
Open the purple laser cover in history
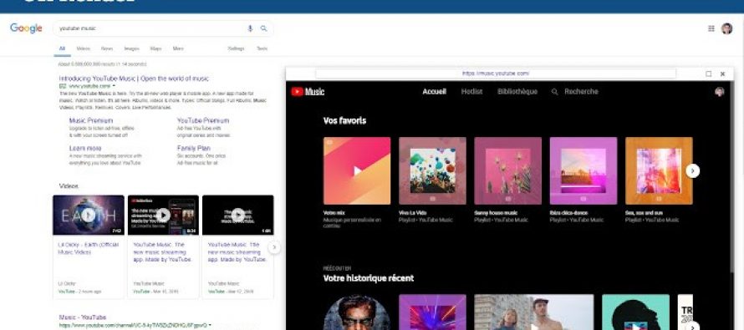coord(432,312)
